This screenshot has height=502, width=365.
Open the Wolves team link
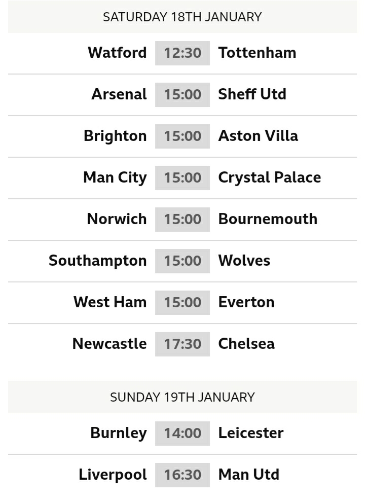pos(244,261)
